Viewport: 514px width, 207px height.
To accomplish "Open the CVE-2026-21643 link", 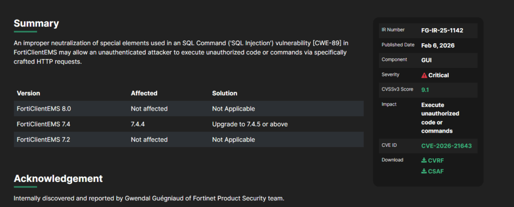I will [x=446, y=146].
